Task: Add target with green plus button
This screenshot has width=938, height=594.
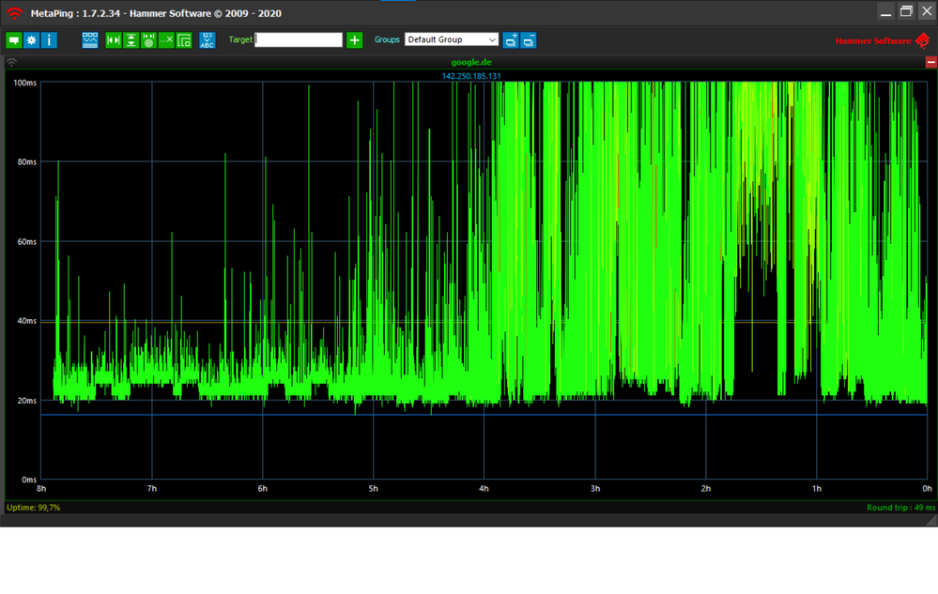Action: point(354,39)
